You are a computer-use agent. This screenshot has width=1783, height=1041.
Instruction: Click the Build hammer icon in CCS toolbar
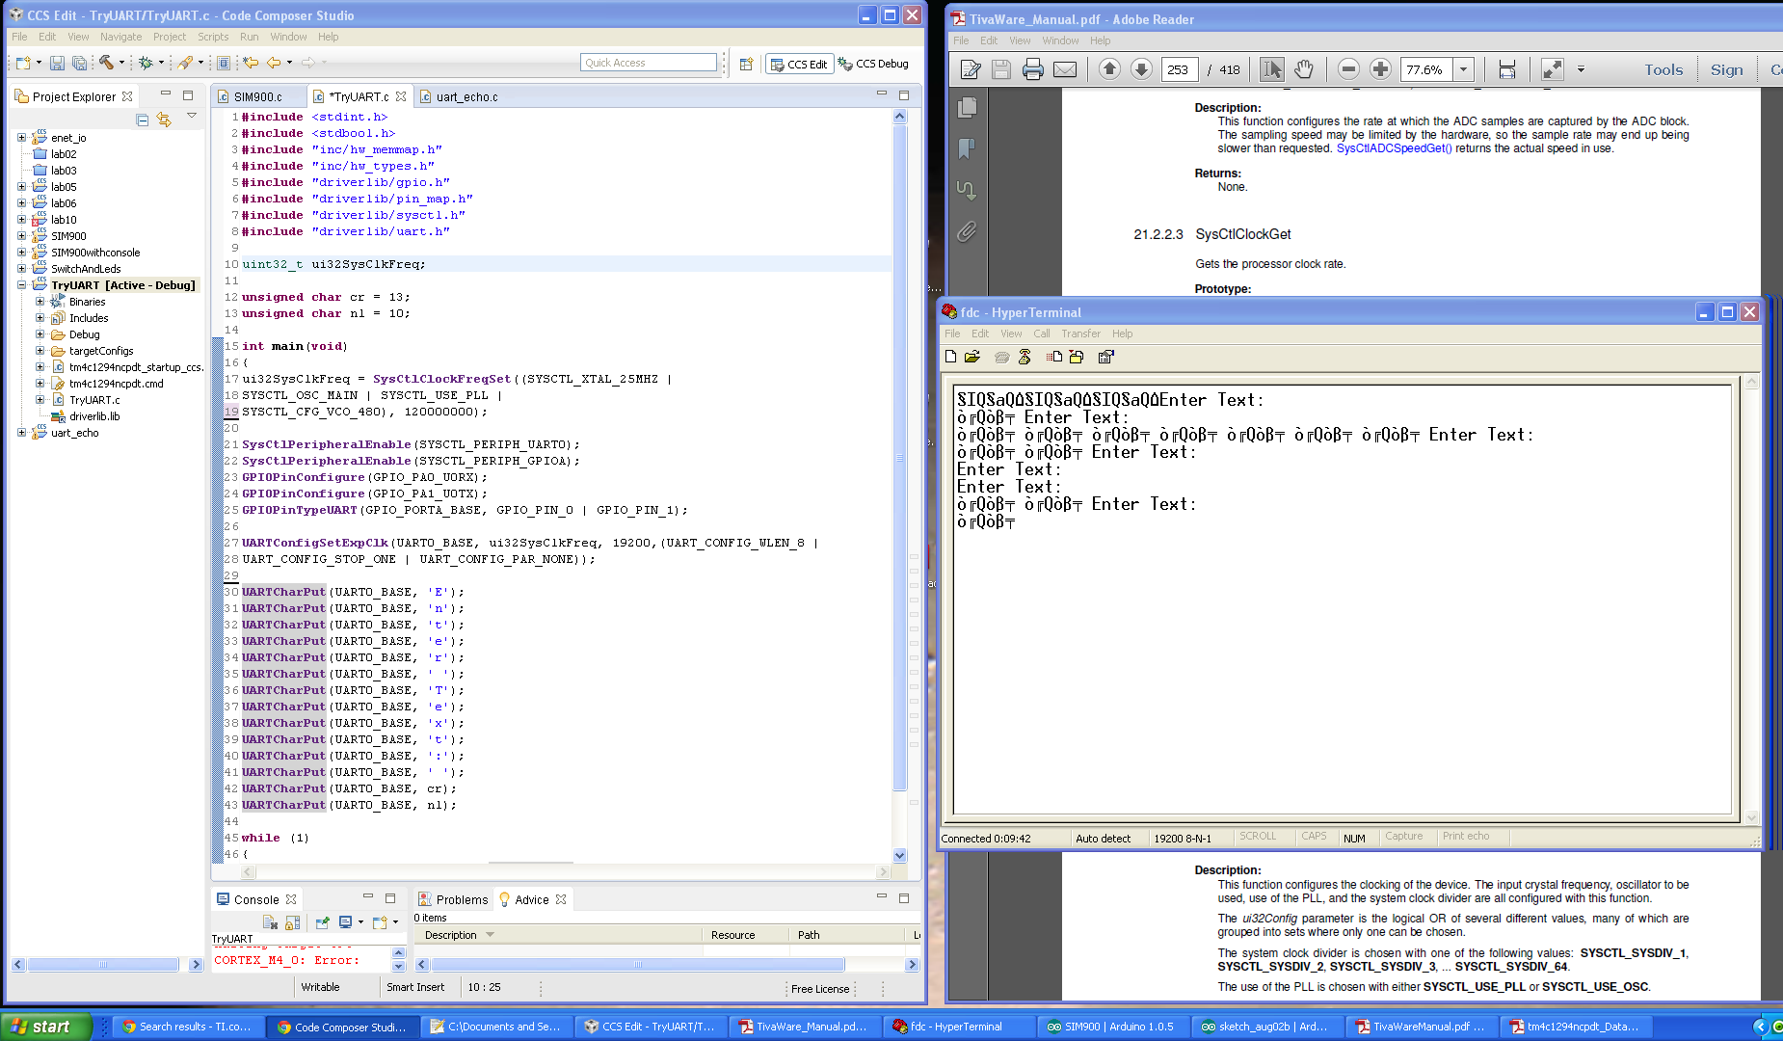pos(106,63)
